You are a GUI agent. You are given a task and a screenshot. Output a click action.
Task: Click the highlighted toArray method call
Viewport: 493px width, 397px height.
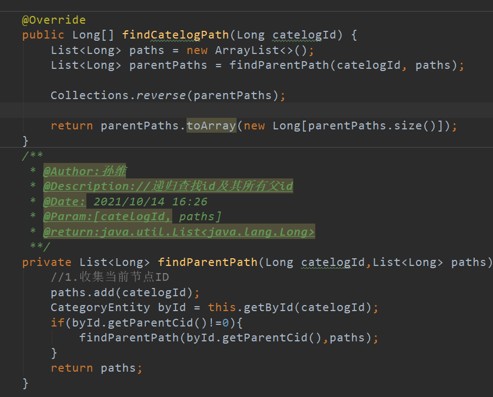pyautogui.click(x=211, y=126)
